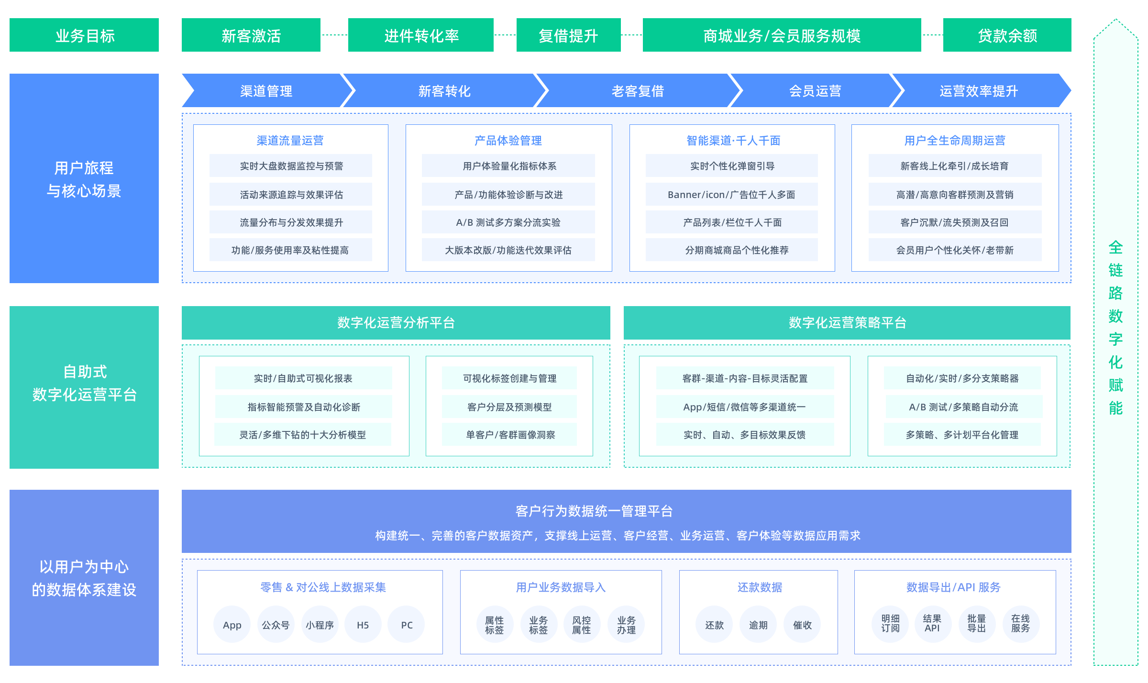Click the 产品体验管理 card title
Screen dimensions: 1148x683
click(508, 140)
